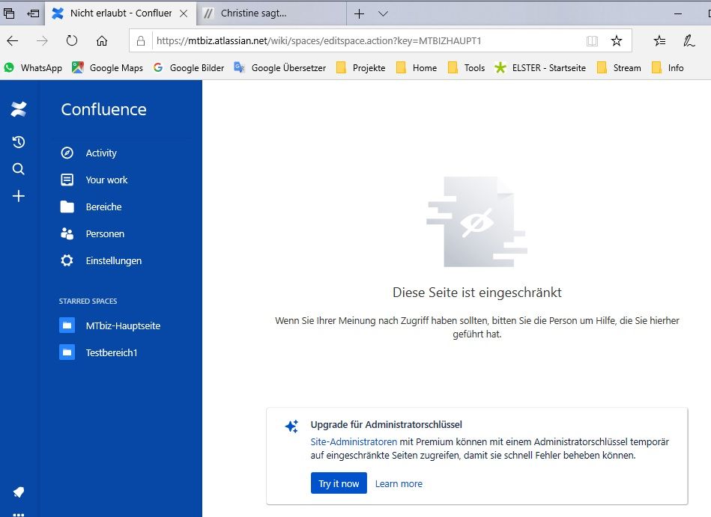Open the three-dots menu at sidebar bottom
Image resolution: width=711 pixels, height=517 pixels.
(x=19, y=514)
